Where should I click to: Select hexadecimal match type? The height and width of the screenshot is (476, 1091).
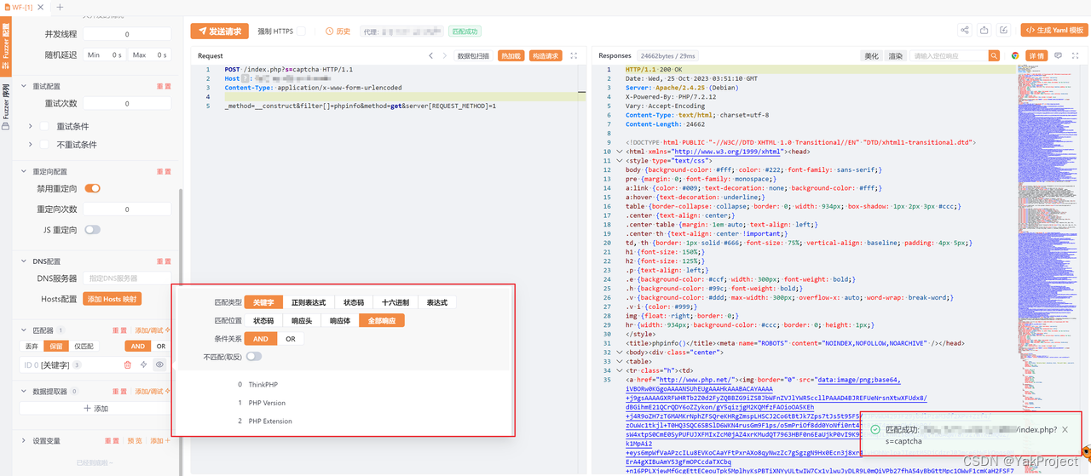pyautogui.click(x=395, y=302)
